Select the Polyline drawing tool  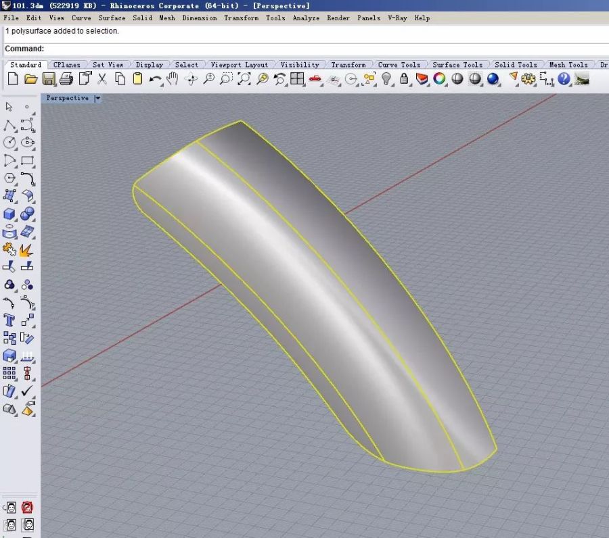[9, 126]
